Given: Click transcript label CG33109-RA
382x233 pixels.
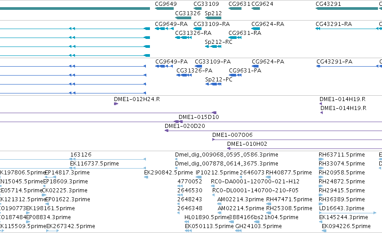Looking at the screenshot, I should (x=212, y=24).
